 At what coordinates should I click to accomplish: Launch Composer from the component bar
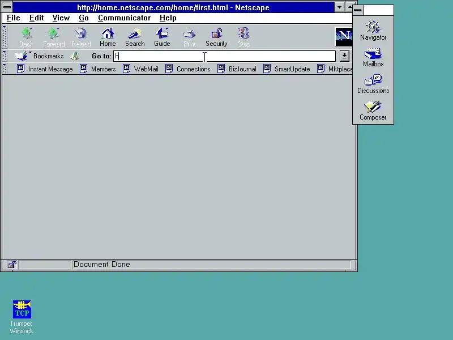coord(373,110)
